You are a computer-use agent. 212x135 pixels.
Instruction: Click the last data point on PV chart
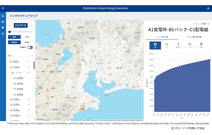tap(210, 59)
